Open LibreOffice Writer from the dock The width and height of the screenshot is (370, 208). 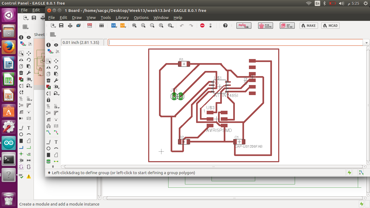click(9, 63)
